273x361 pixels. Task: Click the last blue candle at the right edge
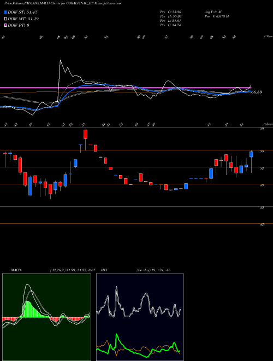(x=251, y=154)
